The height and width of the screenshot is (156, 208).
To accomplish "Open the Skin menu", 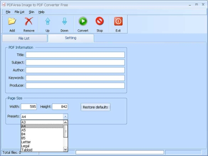I will [32, 12].
